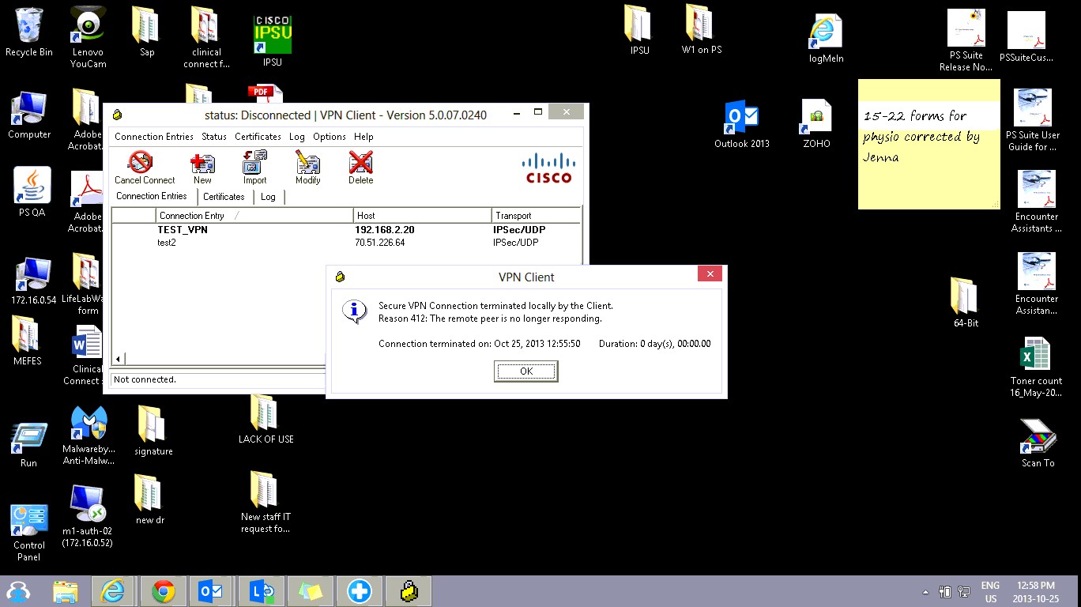1081x607 pixels.
Task: Select the PS QA Java icon
Action: [32, 193]
